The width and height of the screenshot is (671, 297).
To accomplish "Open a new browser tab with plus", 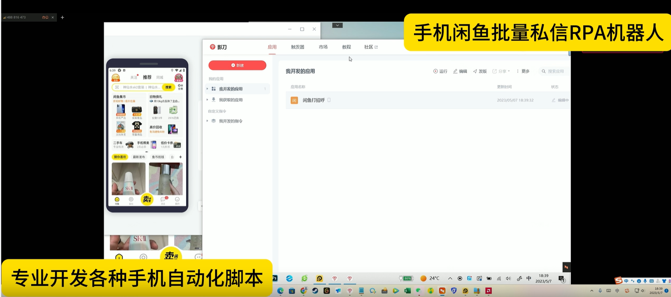I will pos(62,17).
